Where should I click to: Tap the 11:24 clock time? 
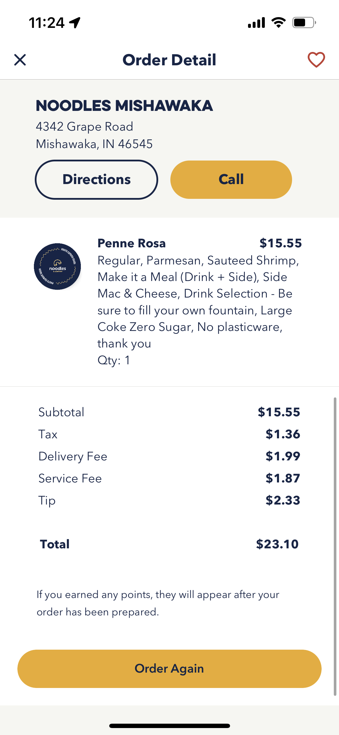(46, 23)
